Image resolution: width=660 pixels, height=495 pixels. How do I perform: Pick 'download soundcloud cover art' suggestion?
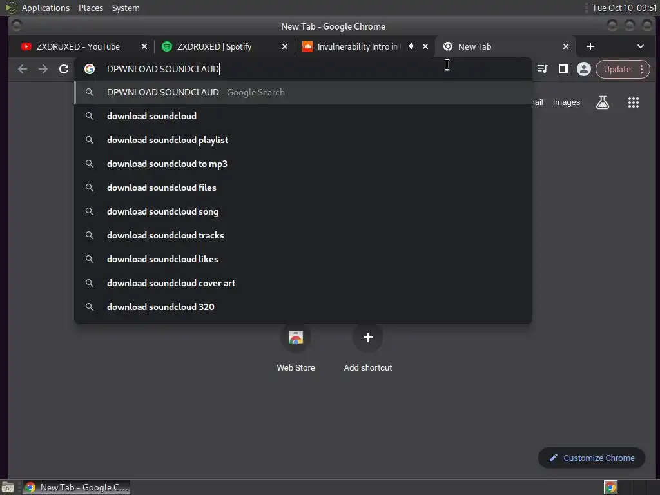(303, 284)
